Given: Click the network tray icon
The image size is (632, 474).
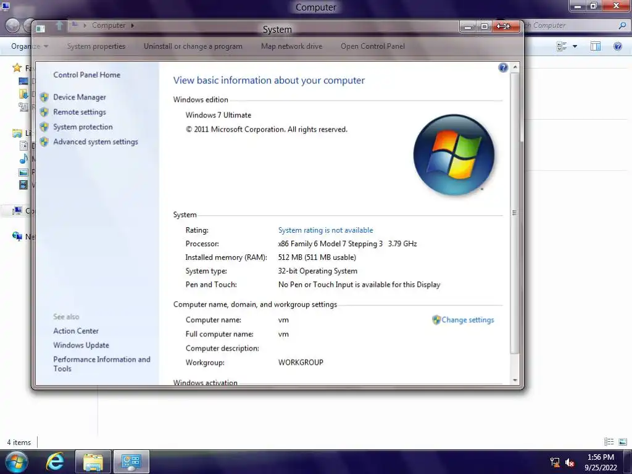Looking at the screenshot, I should pos(555,462).
